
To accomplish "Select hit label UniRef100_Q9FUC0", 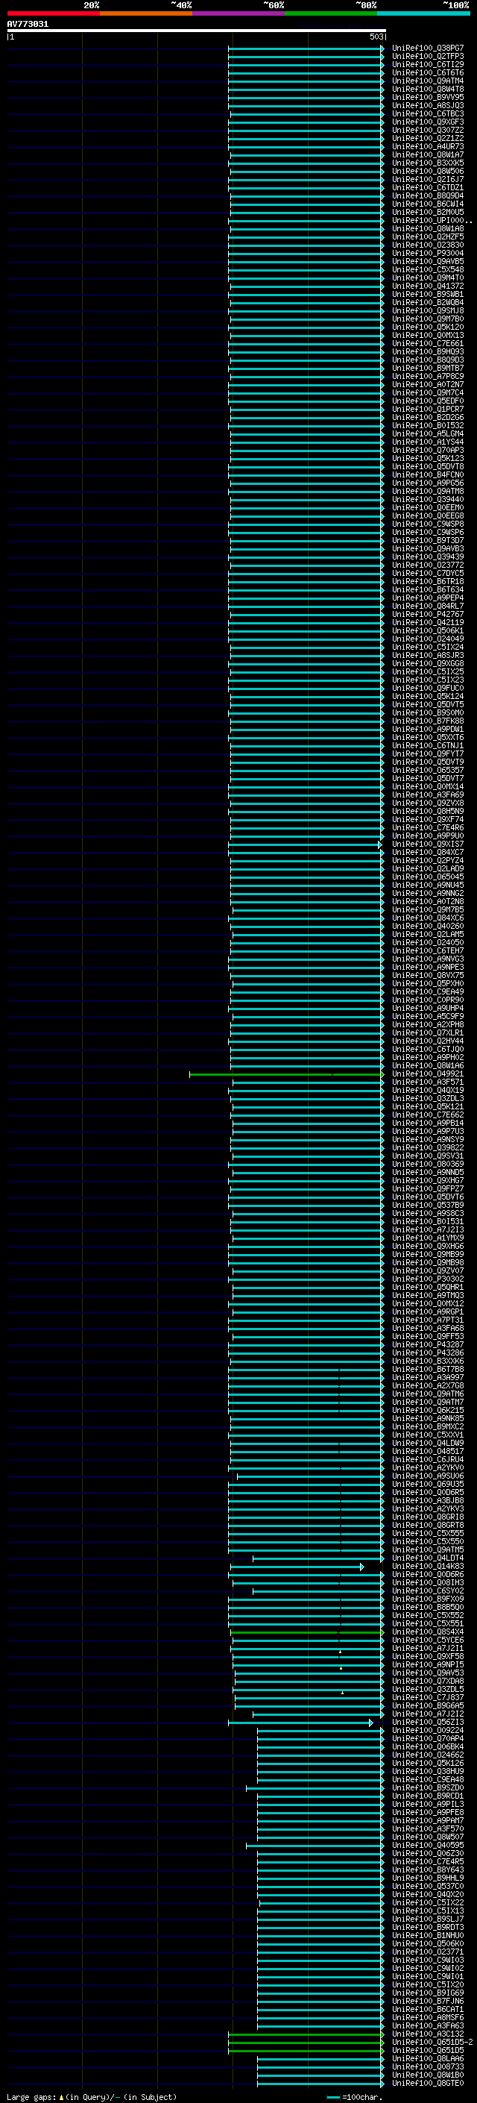I will click(427, 689).
